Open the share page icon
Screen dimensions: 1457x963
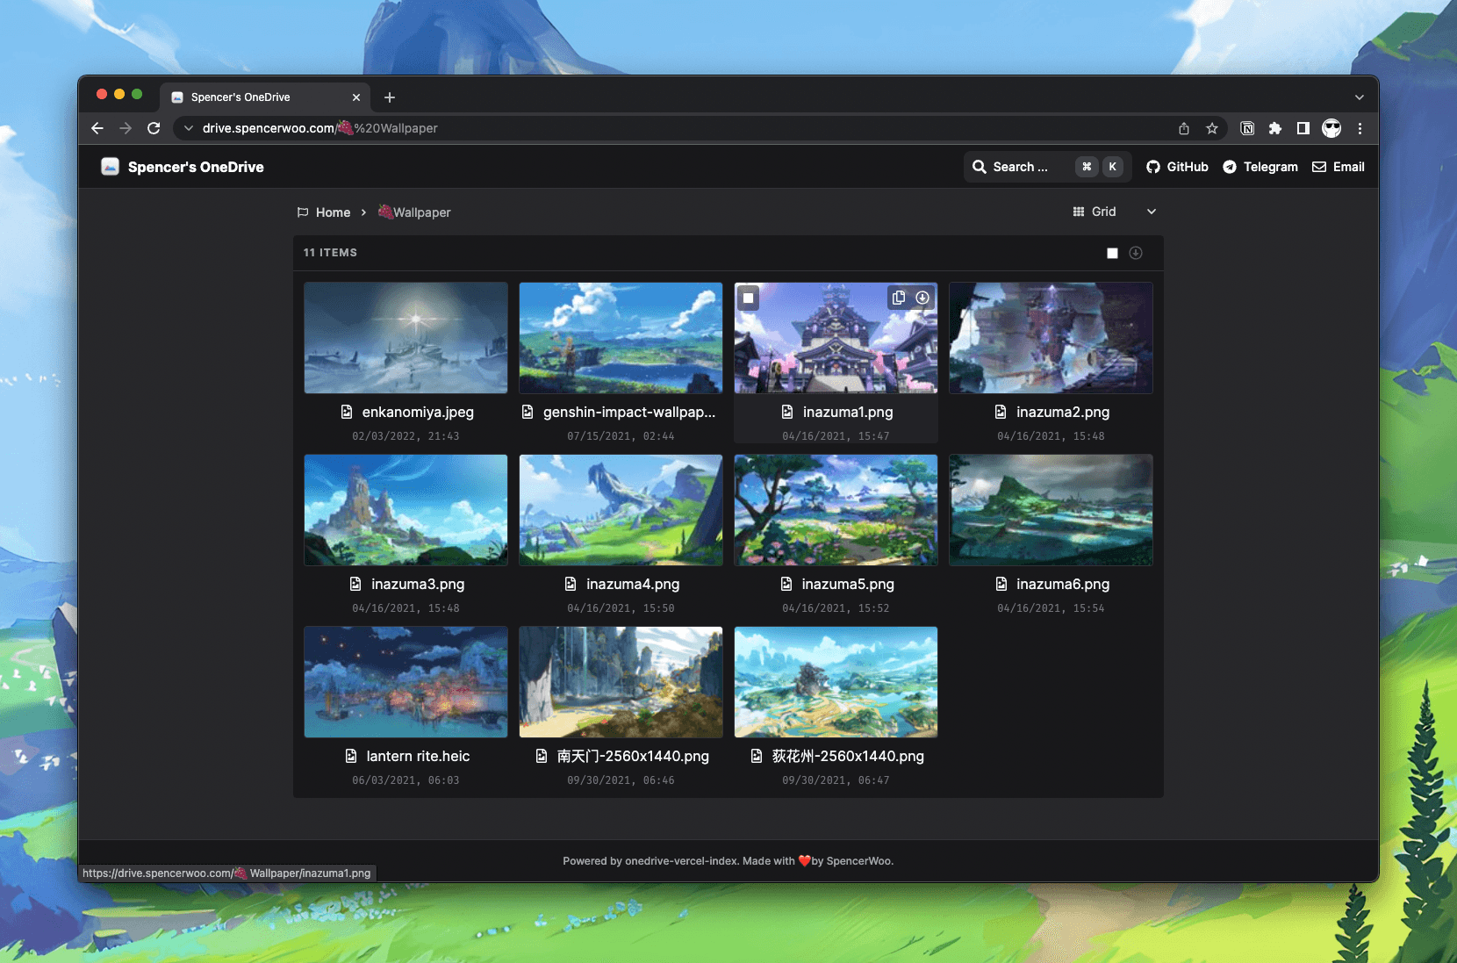(1184, 128)
